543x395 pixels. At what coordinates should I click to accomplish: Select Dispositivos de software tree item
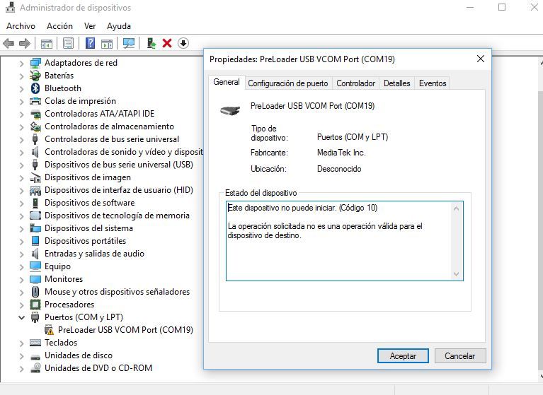(90, 203)
